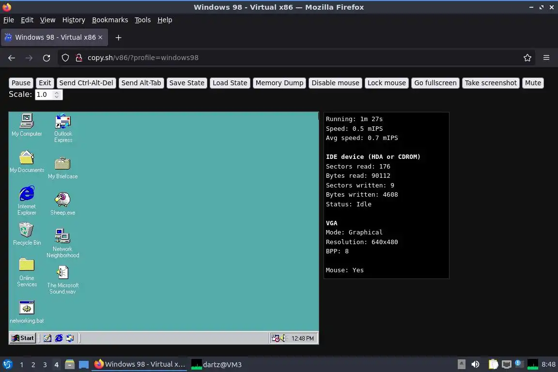
Task: Click the tracking protection shield icon
Action: point(65,58)
